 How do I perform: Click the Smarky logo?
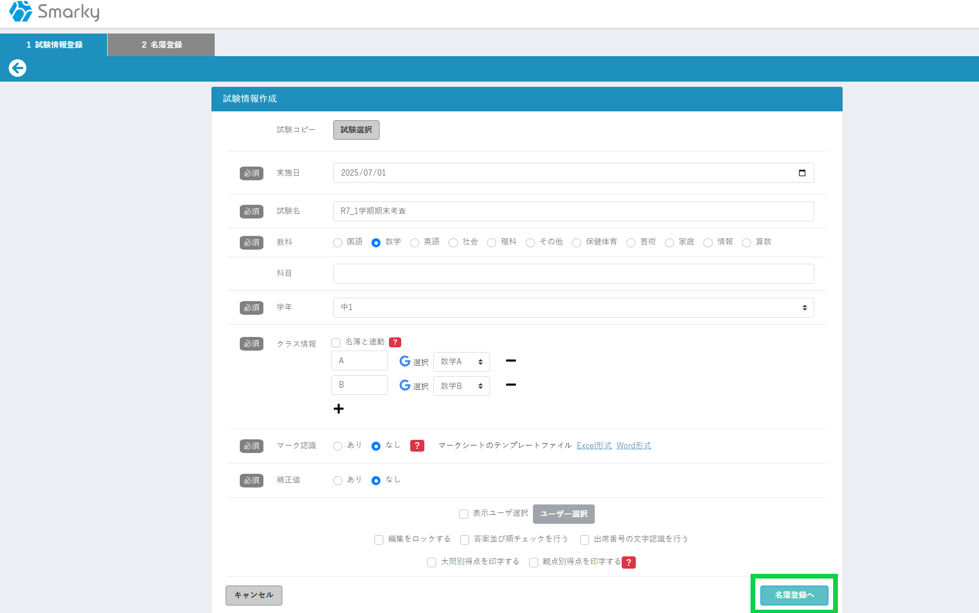[x=54, y=11]
